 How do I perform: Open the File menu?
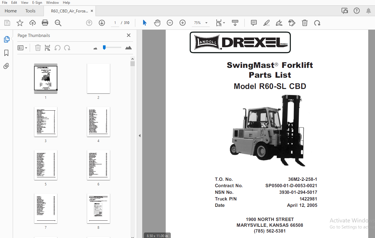pyautogui.click(x=5, y=3)
